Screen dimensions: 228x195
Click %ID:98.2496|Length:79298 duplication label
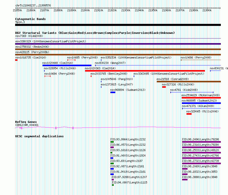(x=201, y=139)
